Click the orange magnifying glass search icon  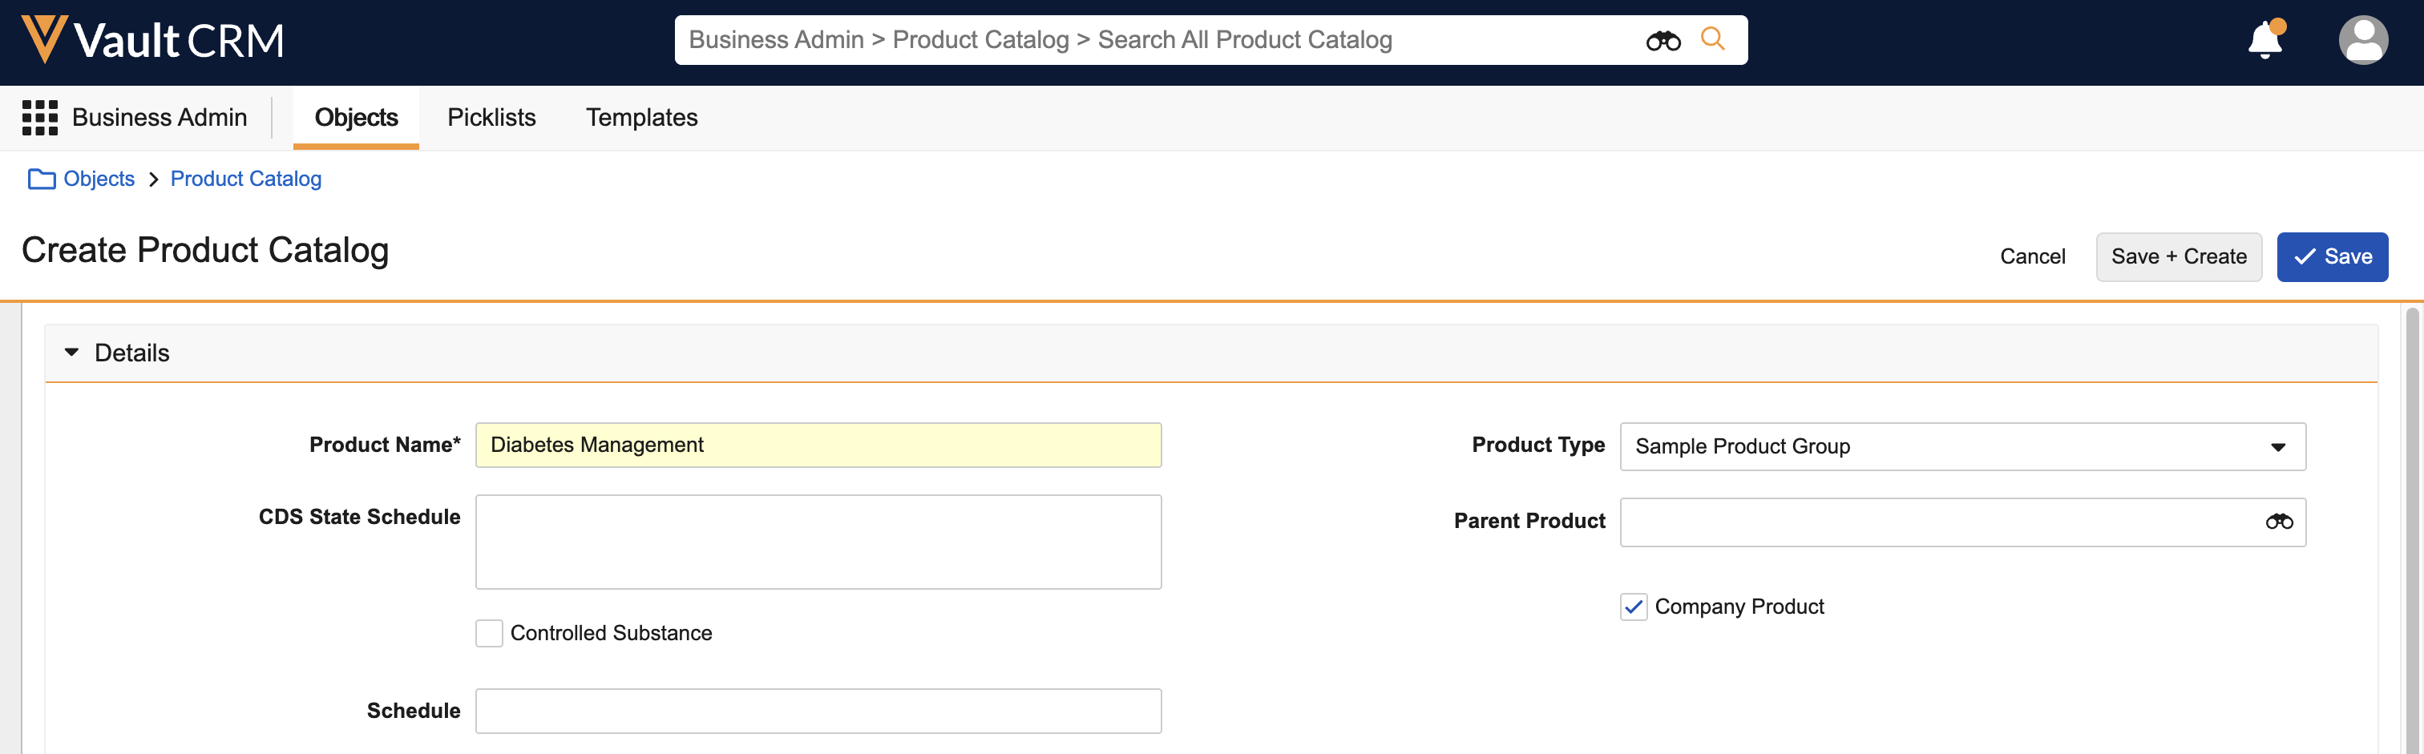coord(1713,39)
